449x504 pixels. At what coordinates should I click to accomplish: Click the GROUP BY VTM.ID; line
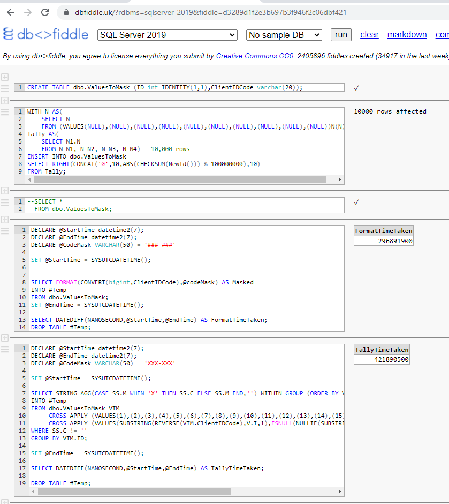pos(59,438)
